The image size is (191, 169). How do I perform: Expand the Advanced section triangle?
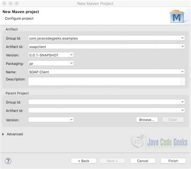[x=3, y=134]
